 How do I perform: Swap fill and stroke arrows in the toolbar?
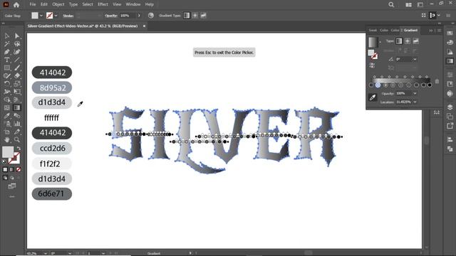[19, 149]
